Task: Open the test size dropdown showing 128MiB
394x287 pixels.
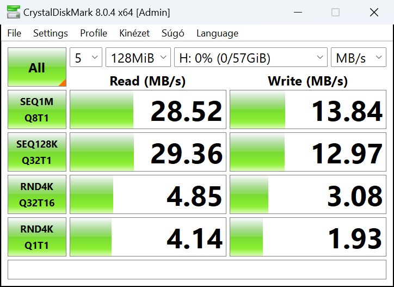Action: [x=138, y=57]
